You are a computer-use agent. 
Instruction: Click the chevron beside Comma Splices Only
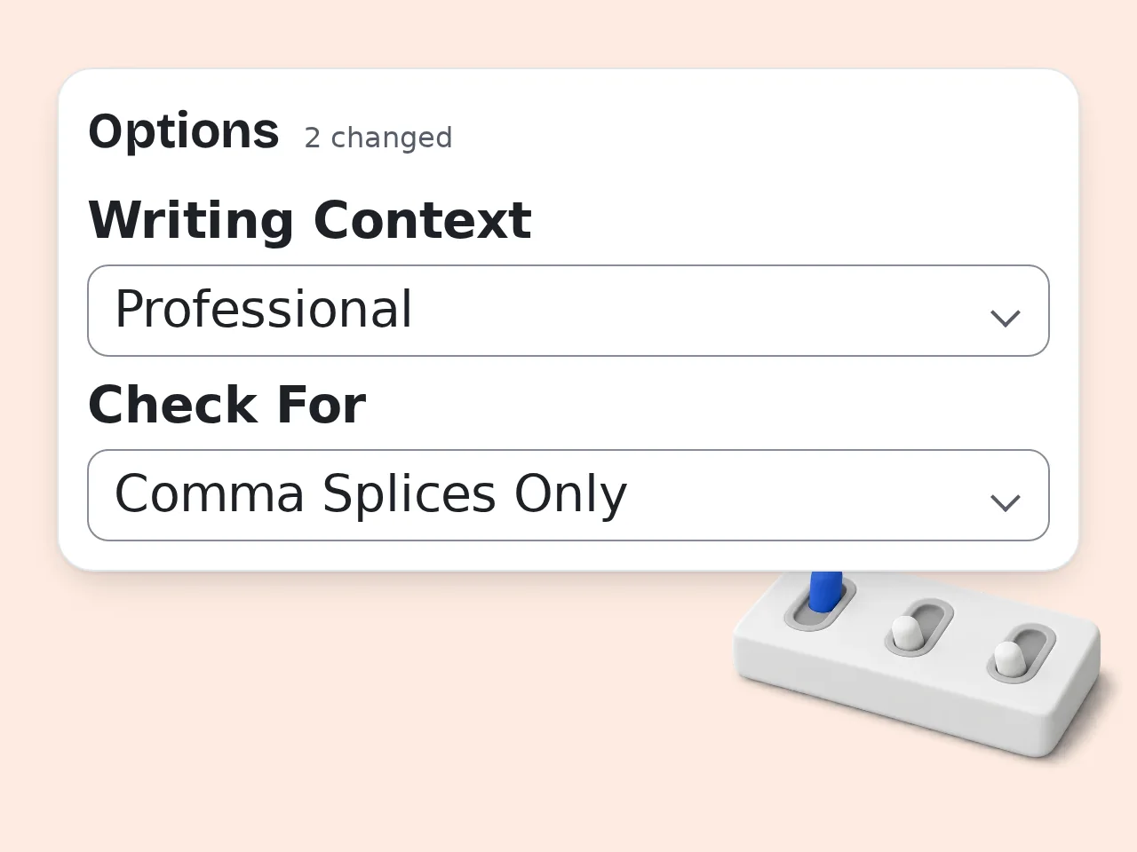pos(1005,502)
